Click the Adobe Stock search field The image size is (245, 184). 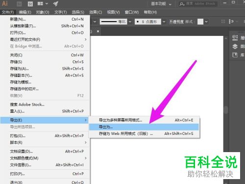tap(198, 4)
